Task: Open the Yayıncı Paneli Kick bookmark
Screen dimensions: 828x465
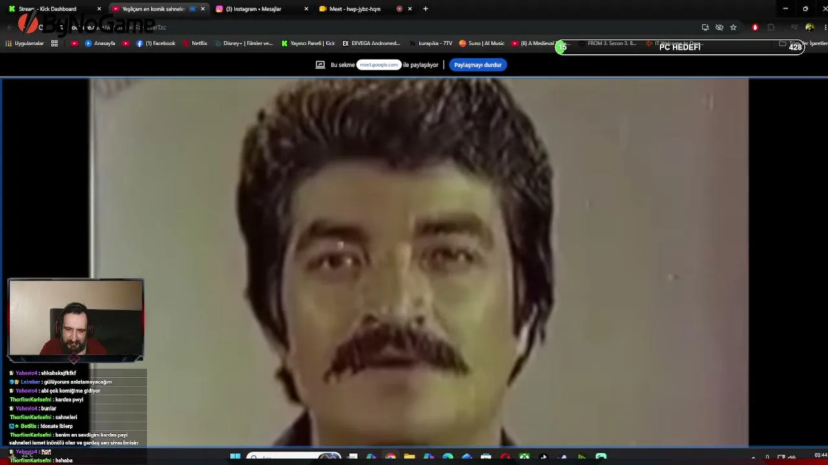Action: click(308, 43)
